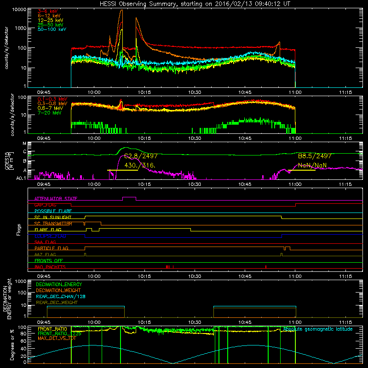
Task: Click the 430./316. flare position label
Action: (140, 165)
